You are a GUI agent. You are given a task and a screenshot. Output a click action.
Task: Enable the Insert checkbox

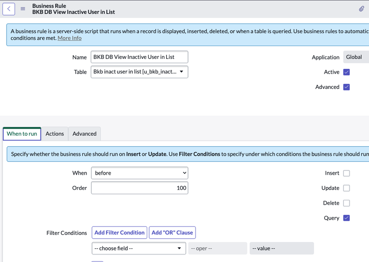346,173
